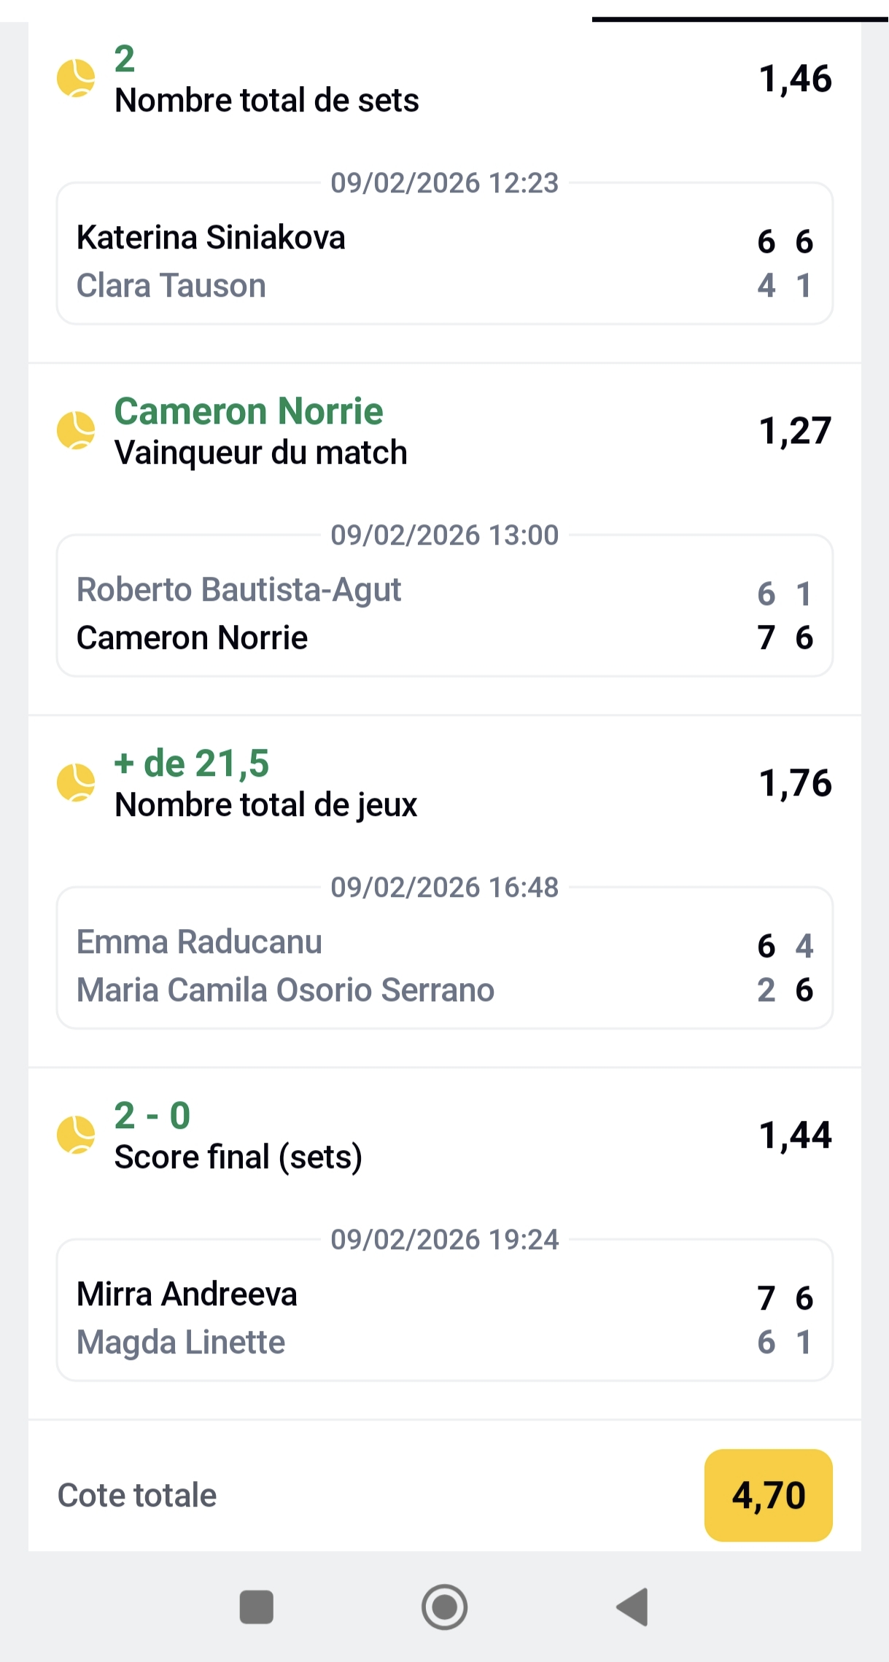Open the Raducanu vs Osorio Serrano match card
889x1662 pixels.
click(x=444, y=966)
